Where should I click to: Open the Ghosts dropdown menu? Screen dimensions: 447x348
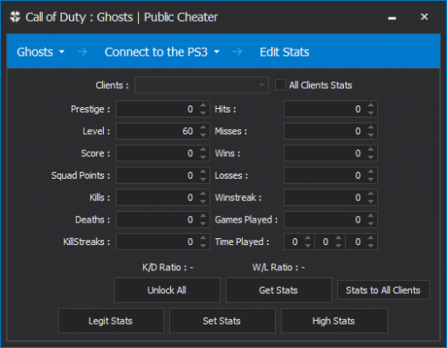40,52
